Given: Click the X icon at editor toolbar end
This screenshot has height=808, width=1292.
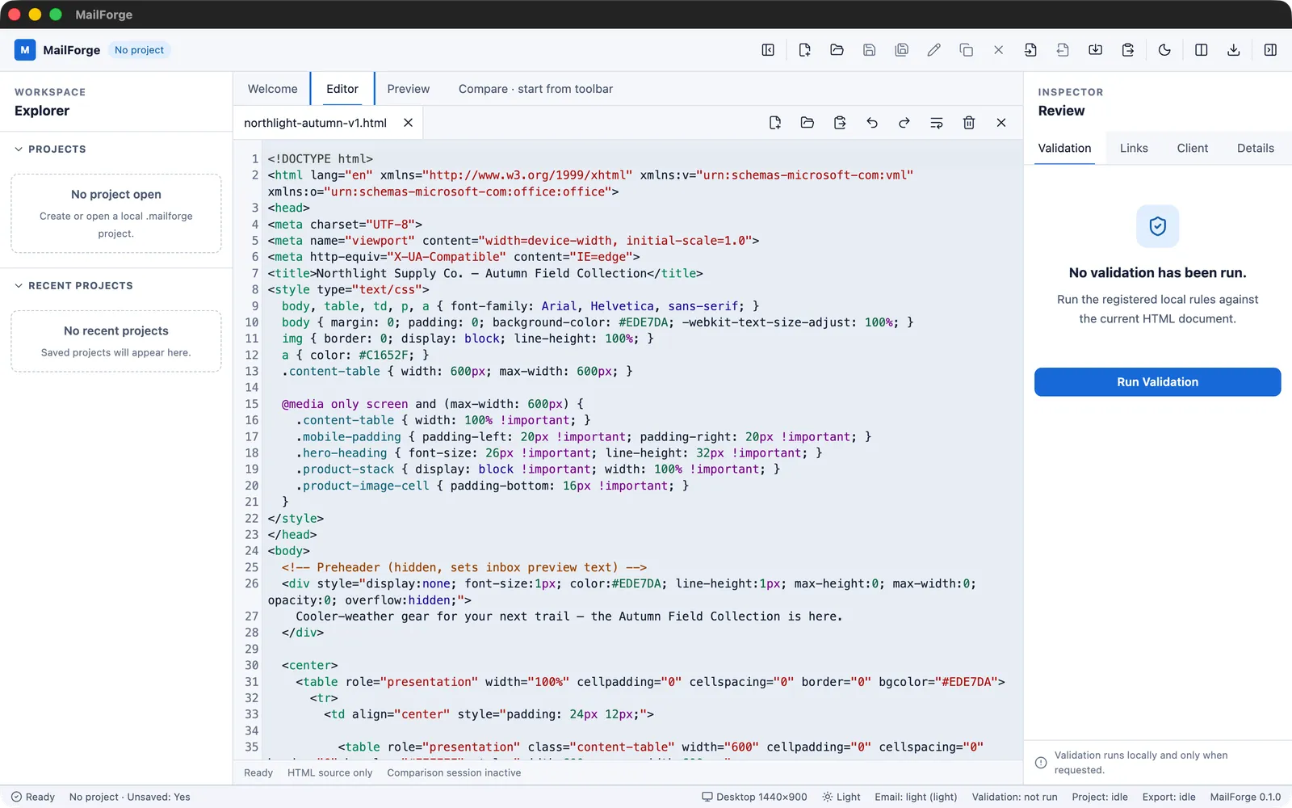Looking at the screenshot, I should coord(1001,123).
